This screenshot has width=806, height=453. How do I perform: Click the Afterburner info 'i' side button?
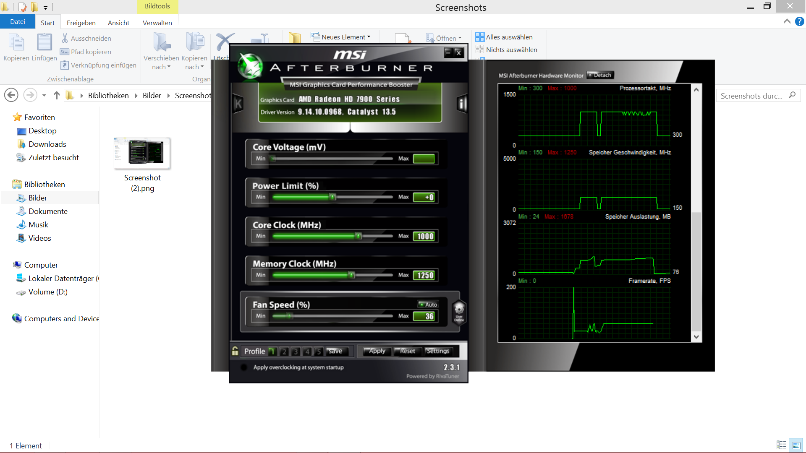[x=462, y=104]
